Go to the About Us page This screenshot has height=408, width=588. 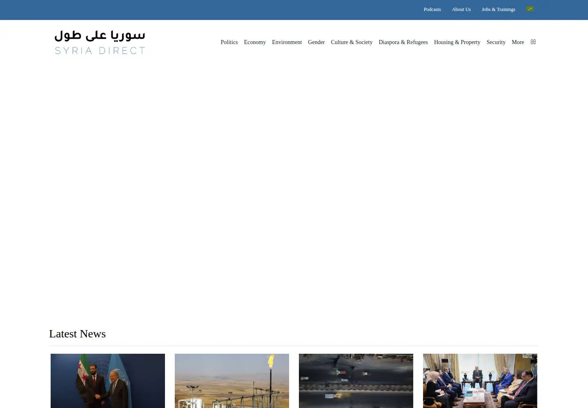(x=461, y=9)
